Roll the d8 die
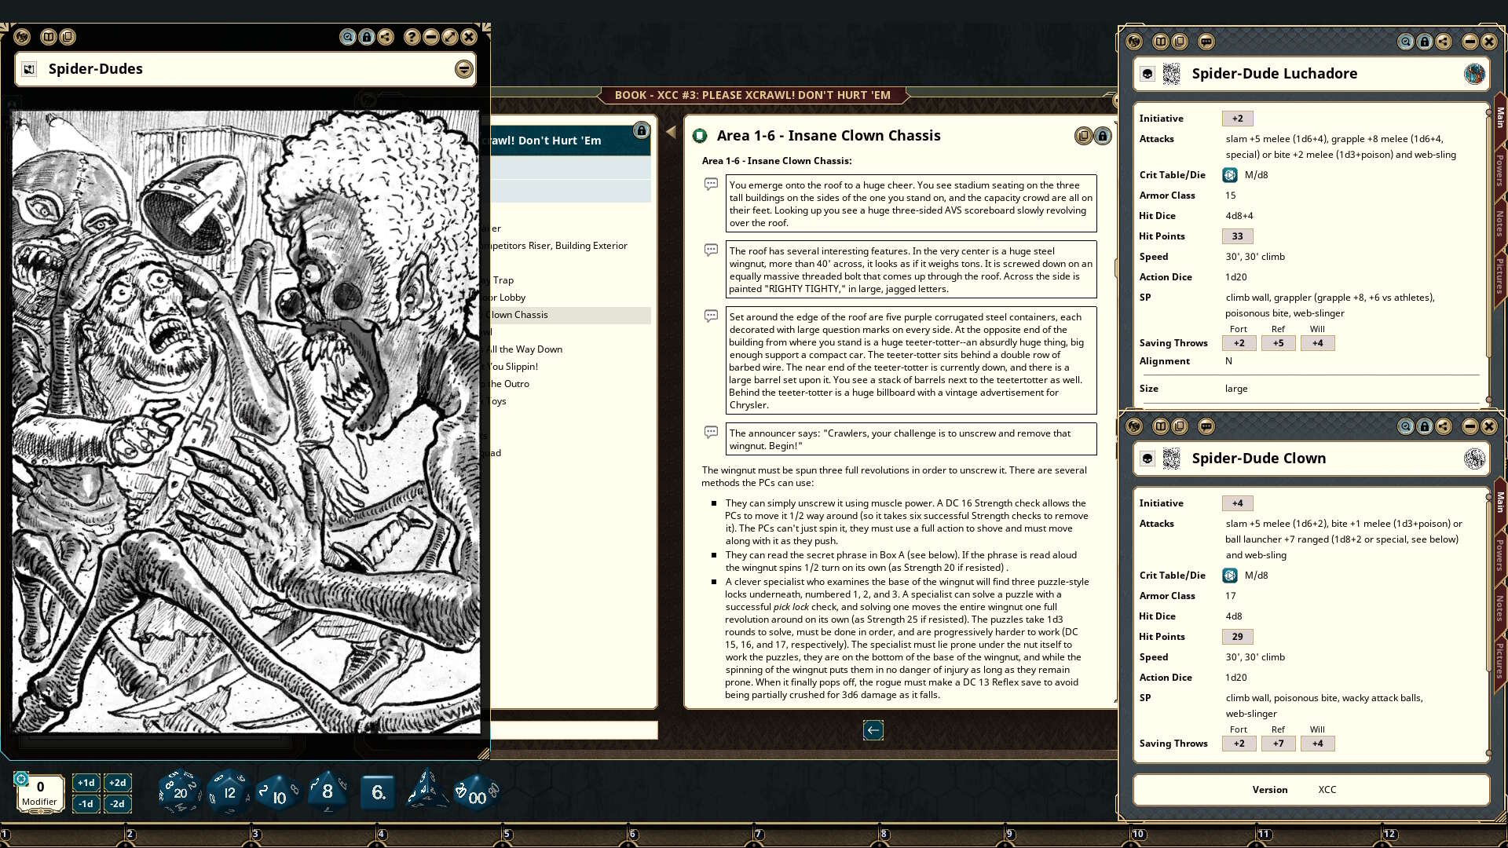 327,791
